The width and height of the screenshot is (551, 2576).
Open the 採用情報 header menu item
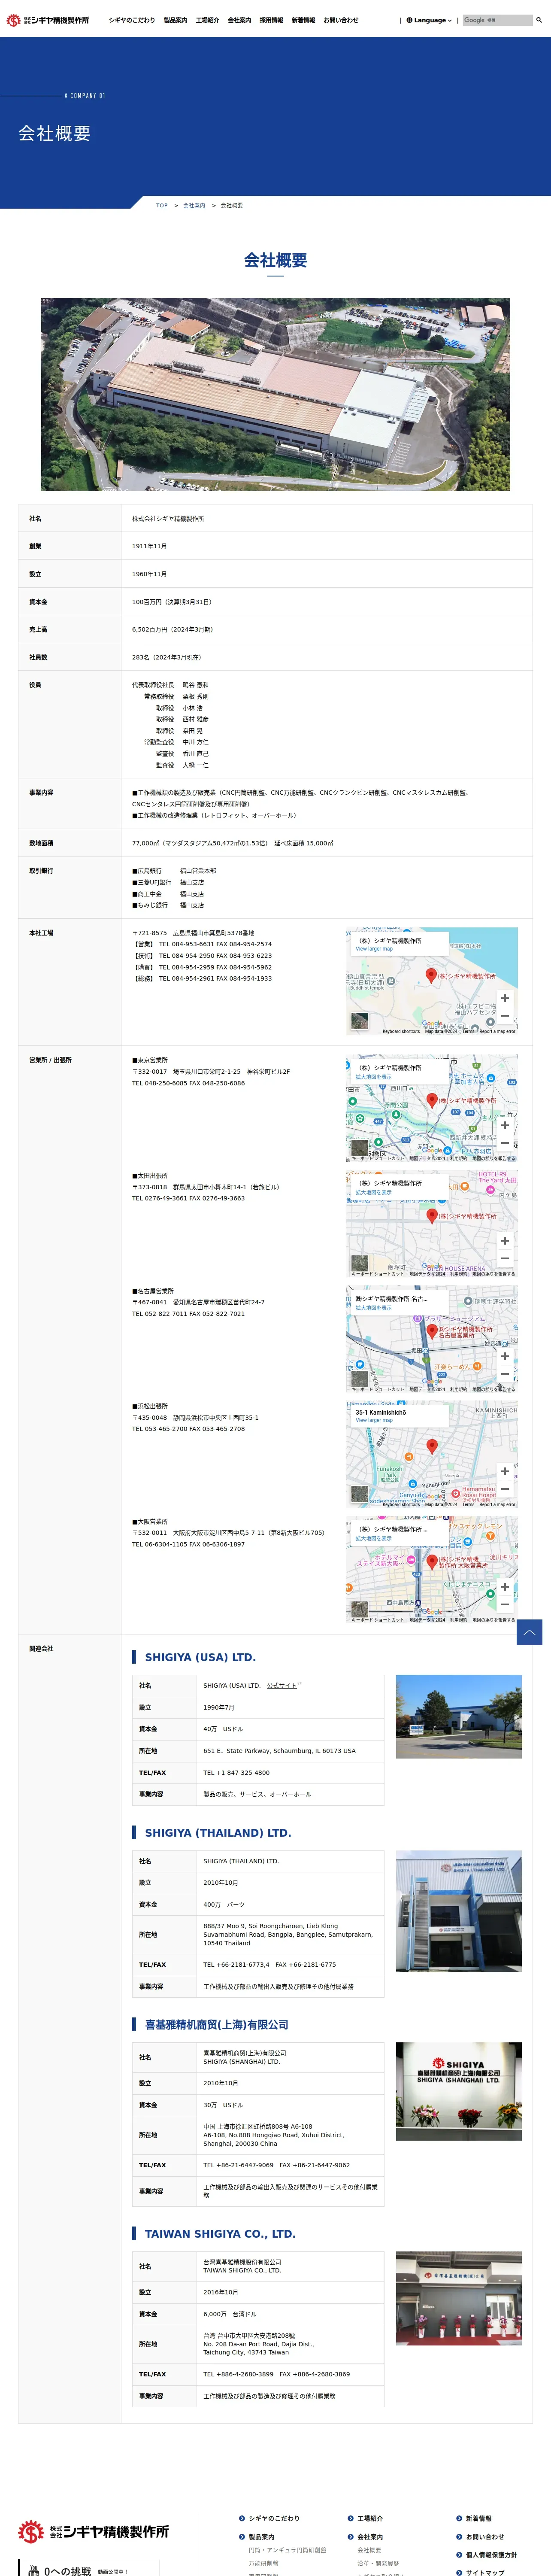[x=271, y=20]
